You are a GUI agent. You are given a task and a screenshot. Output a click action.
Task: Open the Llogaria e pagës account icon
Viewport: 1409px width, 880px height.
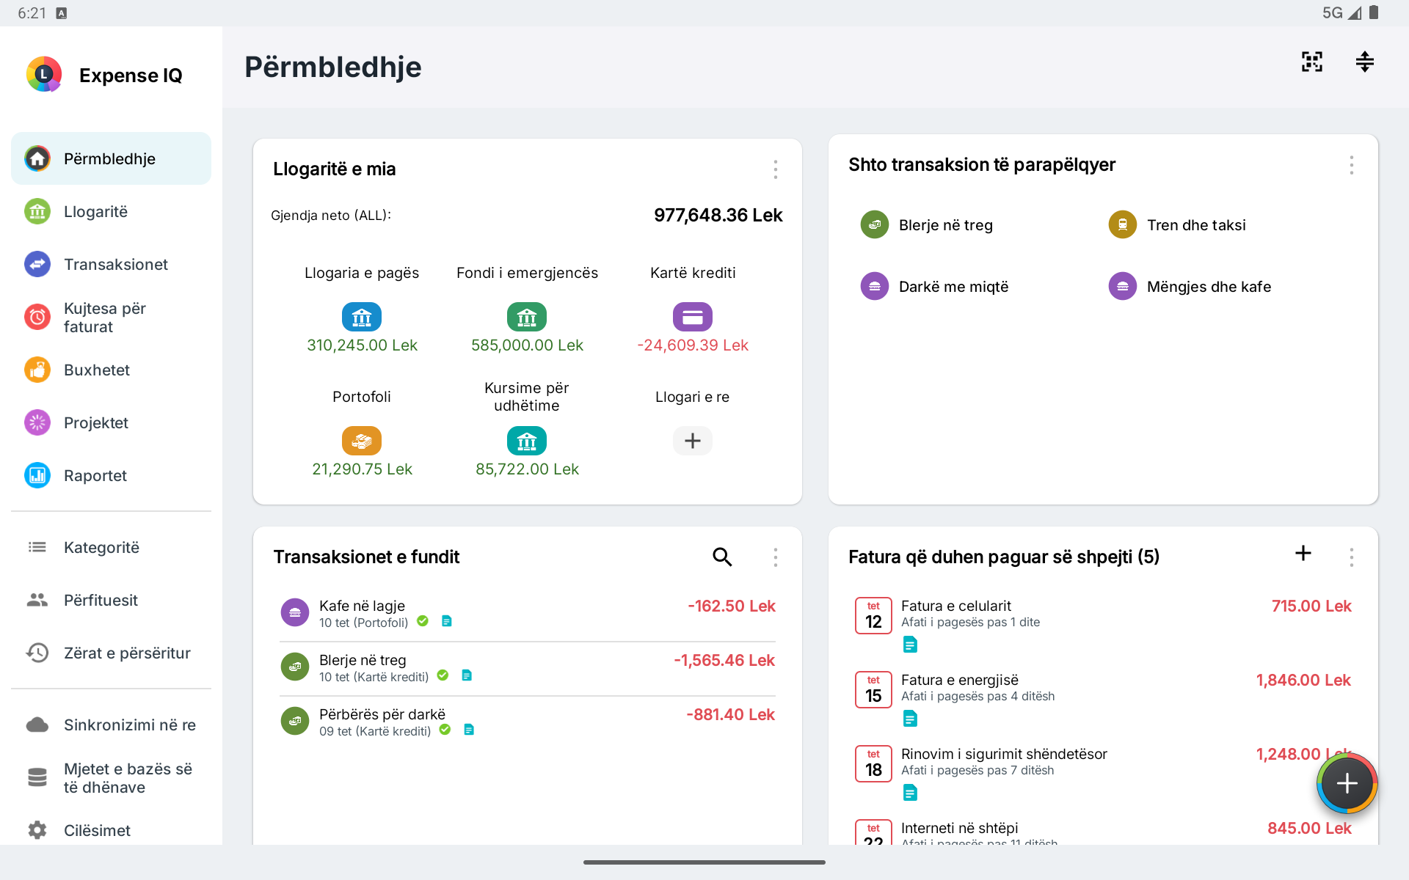click(x=362, y=317)
